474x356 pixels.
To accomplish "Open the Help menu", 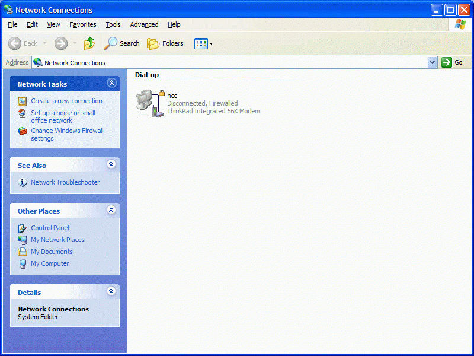I will [174, 24].
